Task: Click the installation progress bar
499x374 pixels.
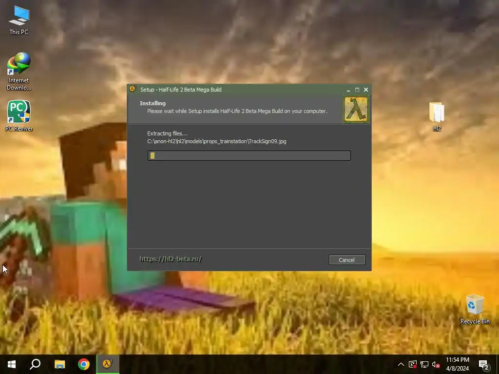Action: pos(249,155)
